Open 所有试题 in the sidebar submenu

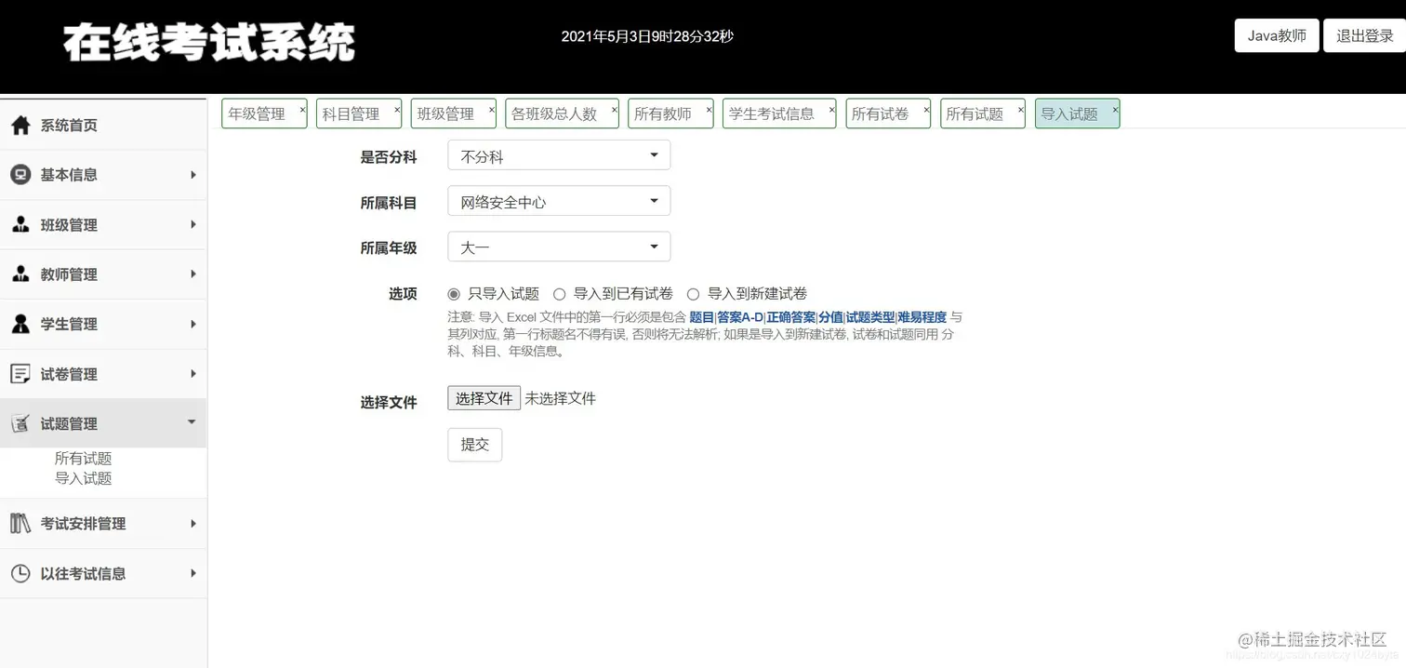(83, 459)
